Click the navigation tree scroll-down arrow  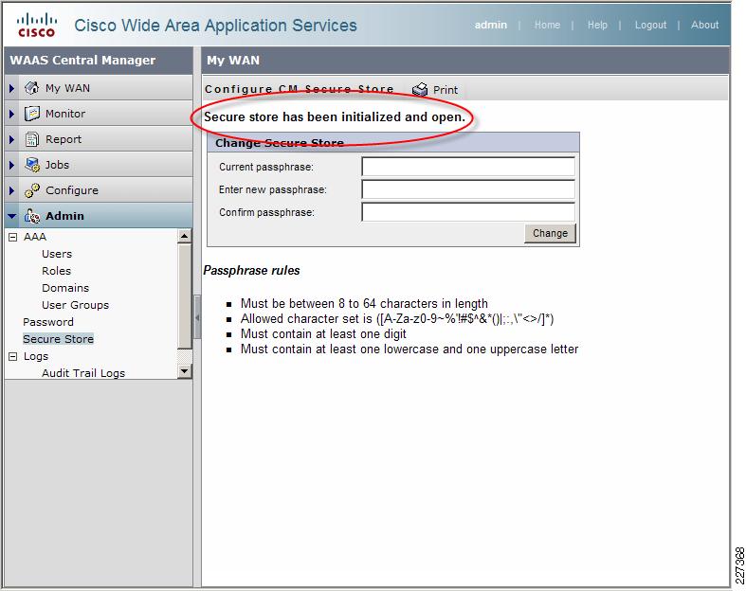pyautogui.click(x=184, y=371)
